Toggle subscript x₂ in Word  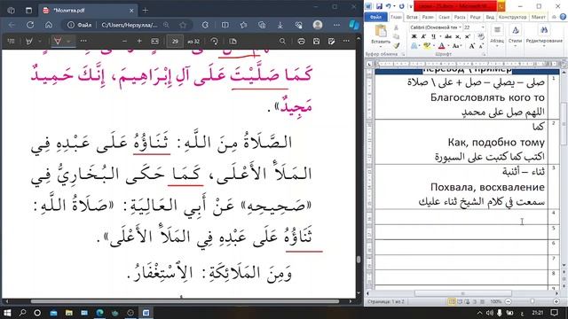(x=458, y=36)
